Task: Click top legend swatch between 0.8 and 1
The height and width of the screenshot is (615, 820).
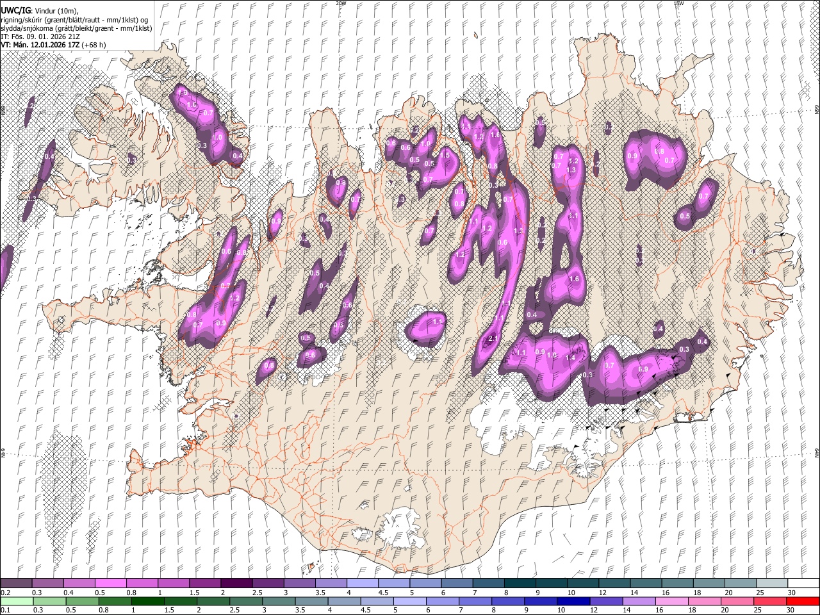Action: coord(142,583)
